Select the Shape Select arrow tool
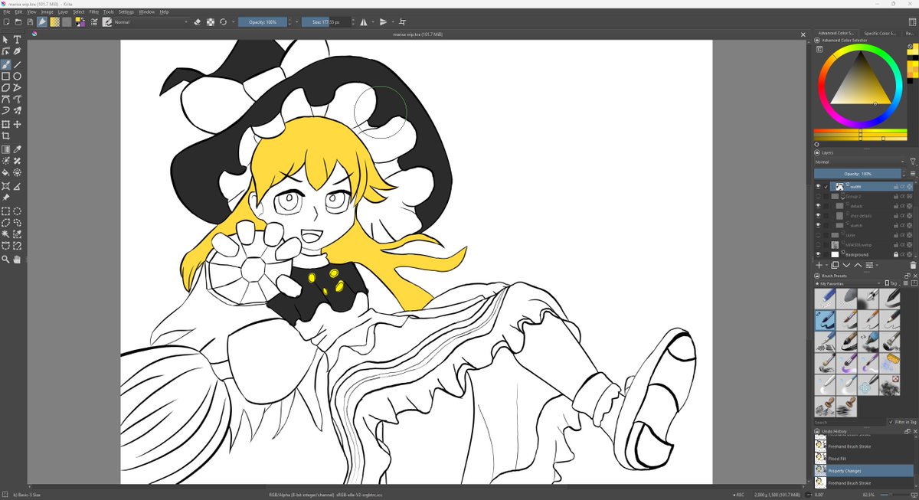 coord(5,40)
